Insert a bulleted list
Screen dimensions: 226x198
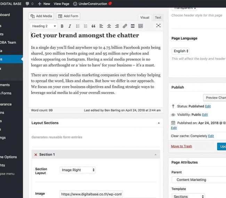point(78,26)
